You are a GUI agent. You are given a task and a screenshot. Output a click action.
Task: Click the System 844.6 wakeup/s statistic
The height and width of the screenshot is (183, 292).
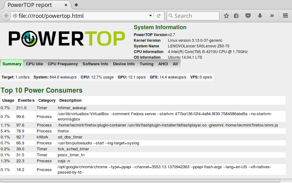55,77
